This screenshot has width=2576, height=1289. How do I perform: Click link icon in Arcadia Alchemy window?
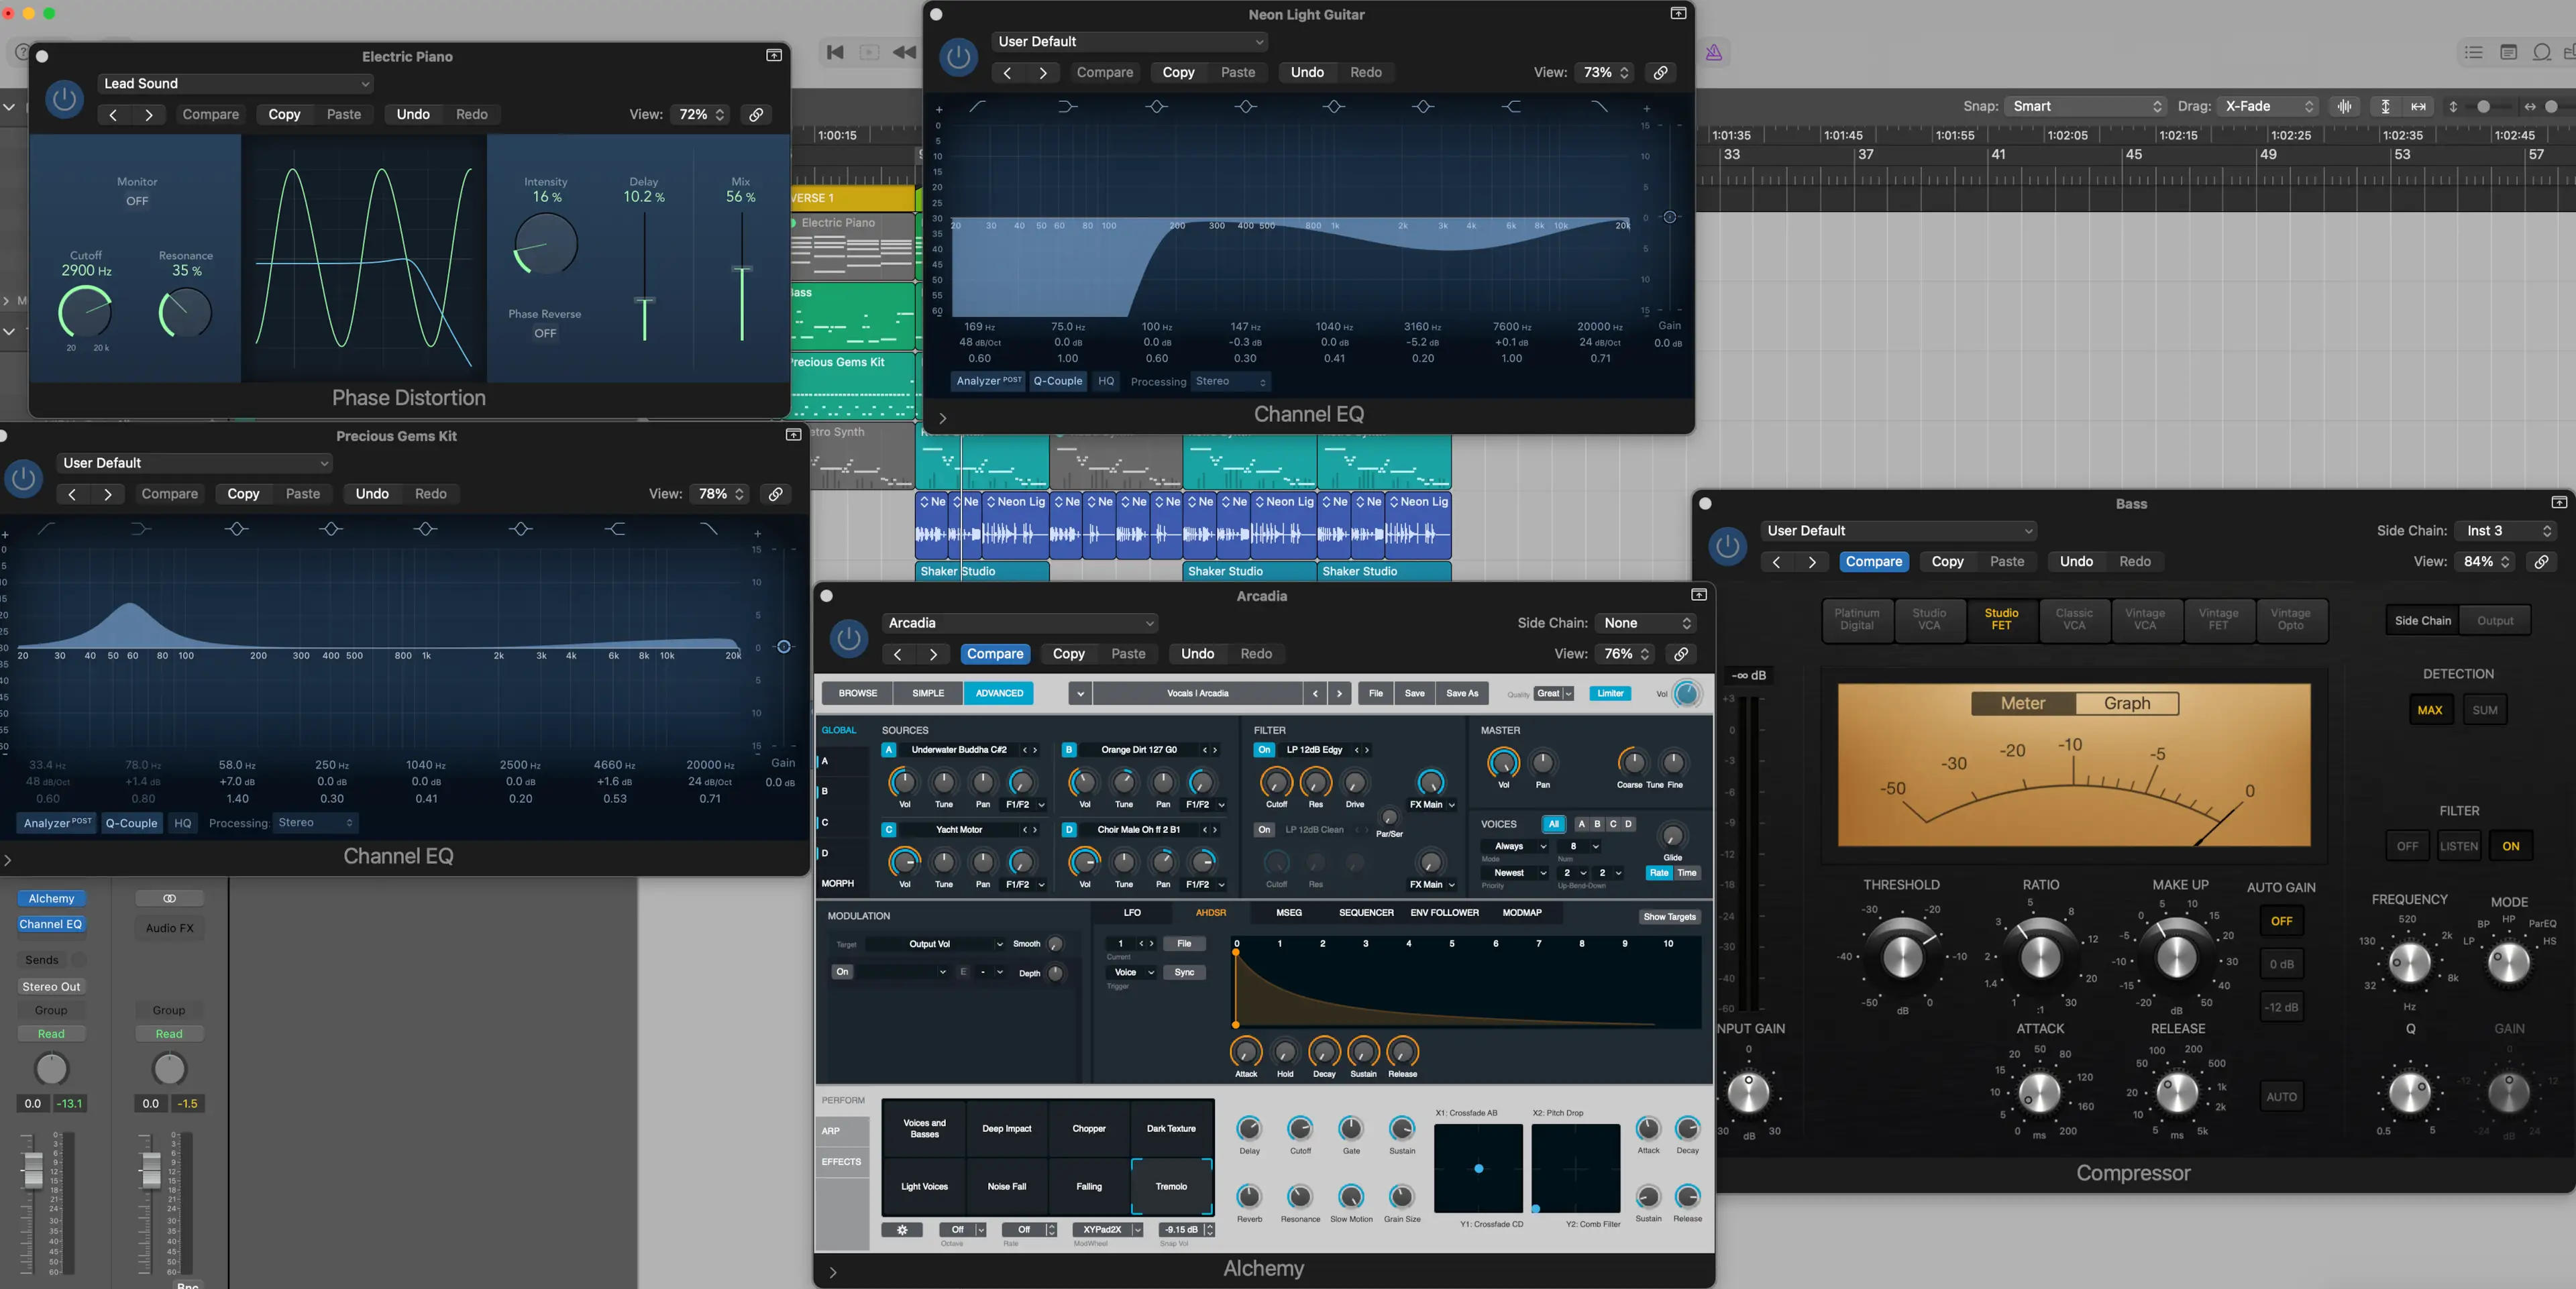[x=1681, y=654]
